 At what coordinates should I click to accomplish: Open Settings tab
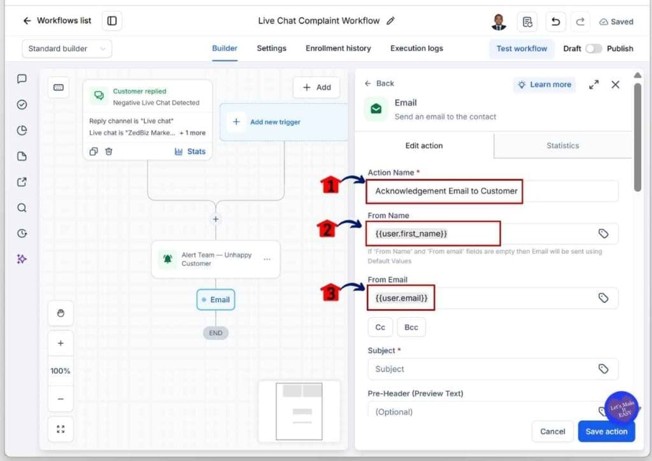271,48
